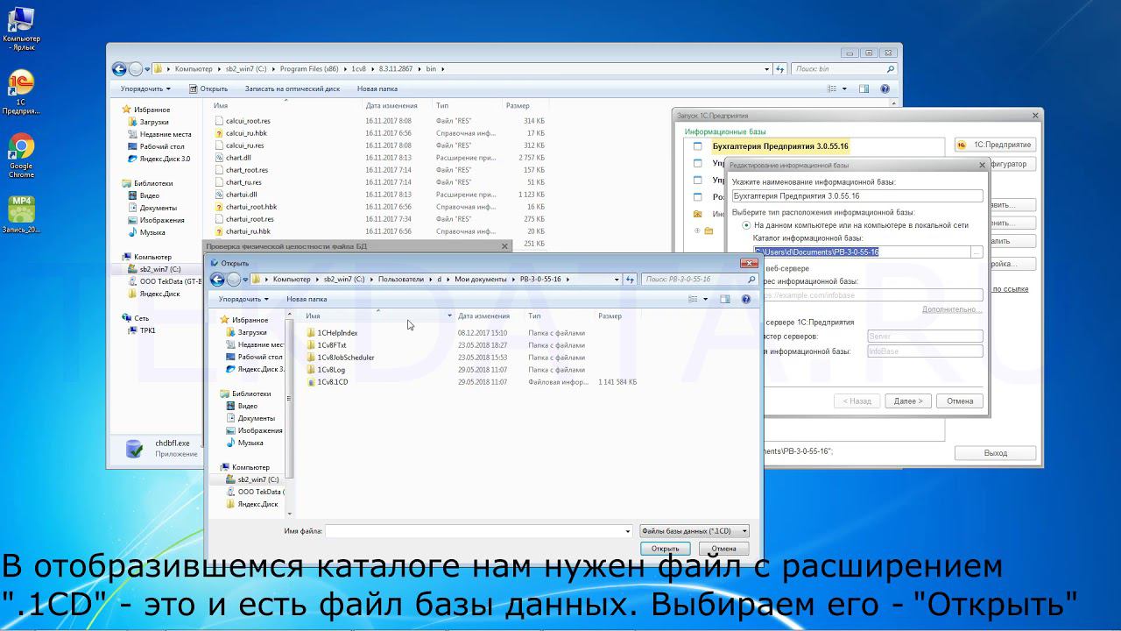Select chart.dll file icon in Explorer

(220, 158)
